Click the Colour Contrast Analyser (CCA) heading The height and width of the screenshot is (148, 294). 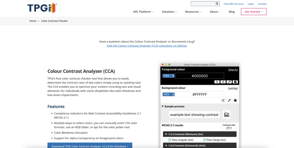pyautogui.click(x=81, y=71)
